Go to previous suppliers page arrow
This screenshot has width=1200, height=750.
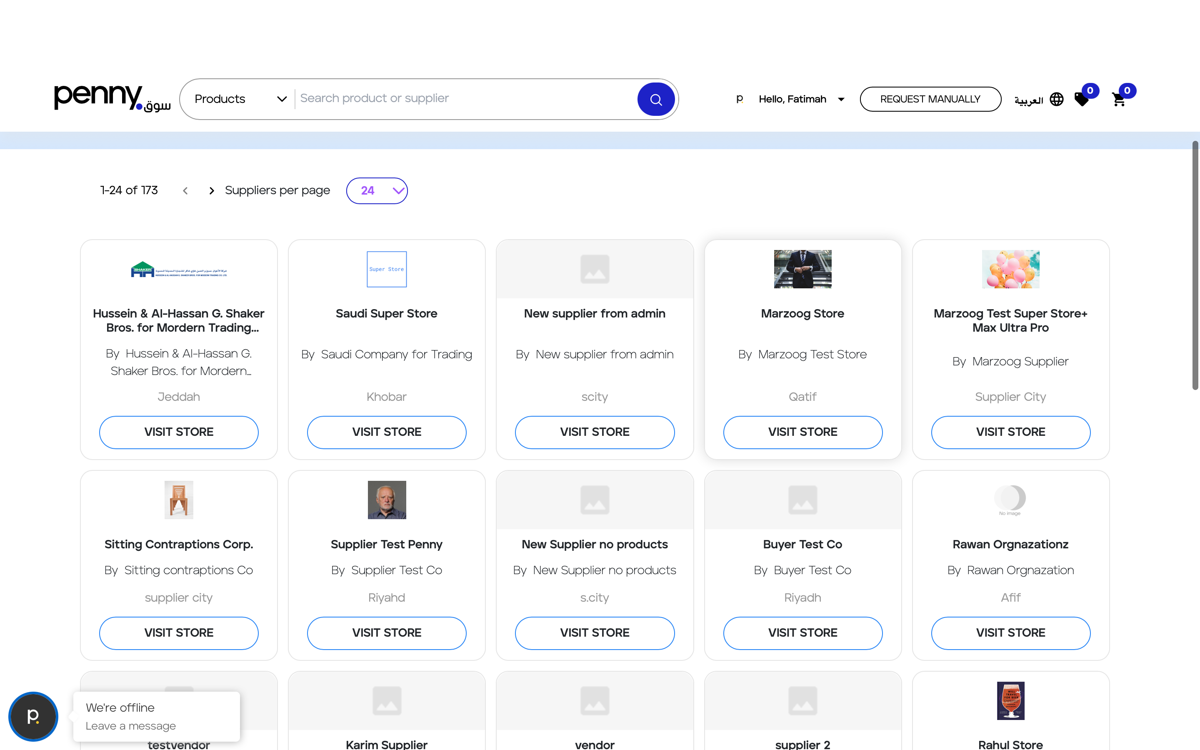tap(185, 190)
